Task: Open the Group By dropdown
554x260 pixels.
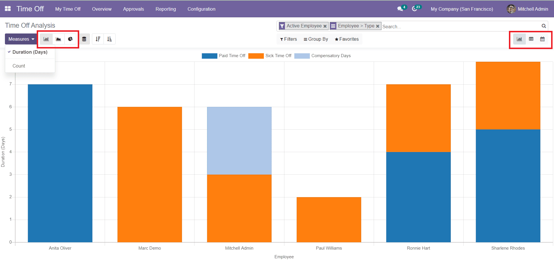Action: [316, 39]
